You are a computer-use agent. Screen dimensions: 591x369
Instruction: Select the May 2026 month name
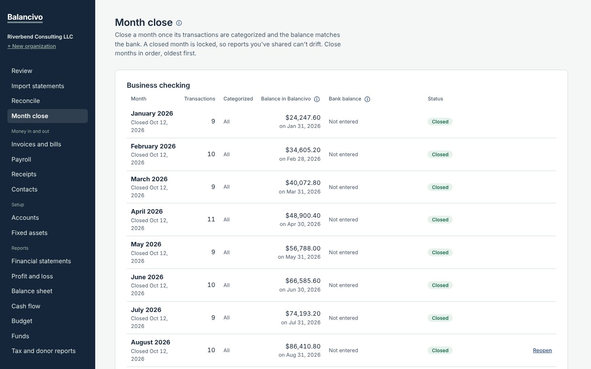[146, 244]
